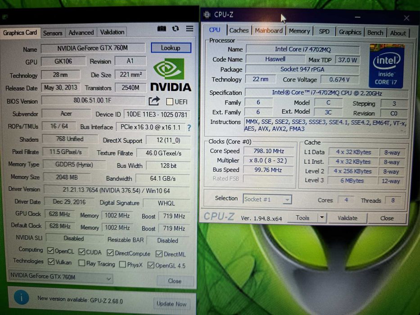Open the Bench tab in CPU-Z

pyautogui.click(x=375, y=33)
